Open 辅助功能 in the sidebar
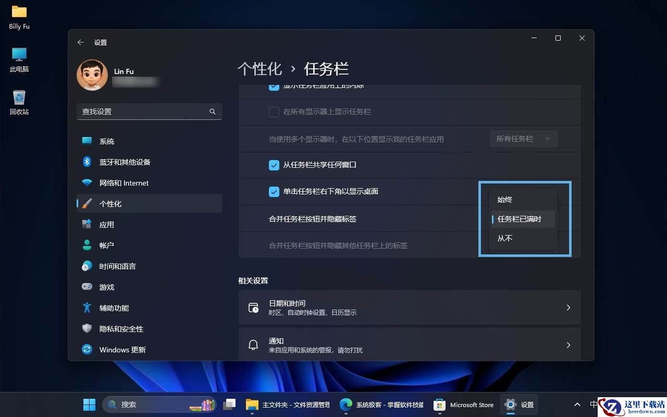 click(150, 308)
